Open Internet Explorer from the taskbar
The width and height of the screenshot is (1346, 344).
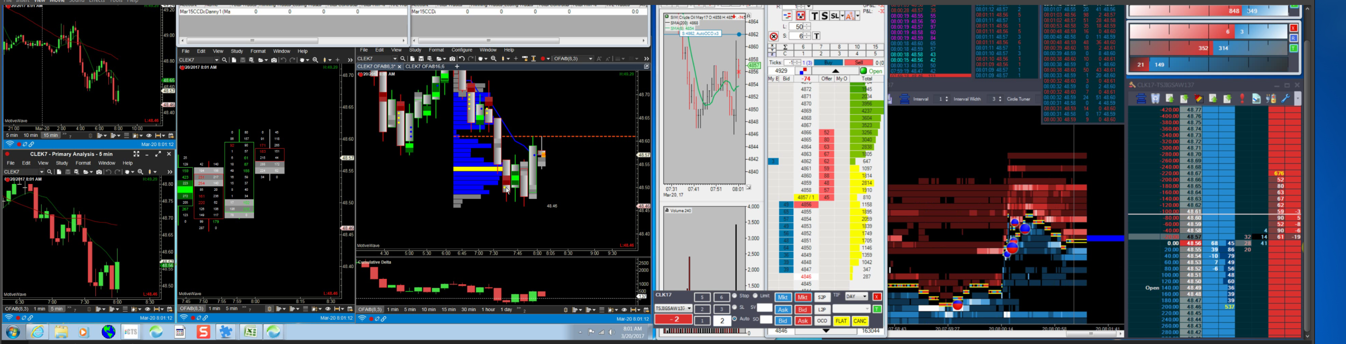coord(38,332)
